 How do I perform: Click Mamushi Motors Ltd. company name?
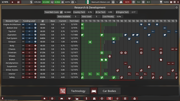[101, 2]
